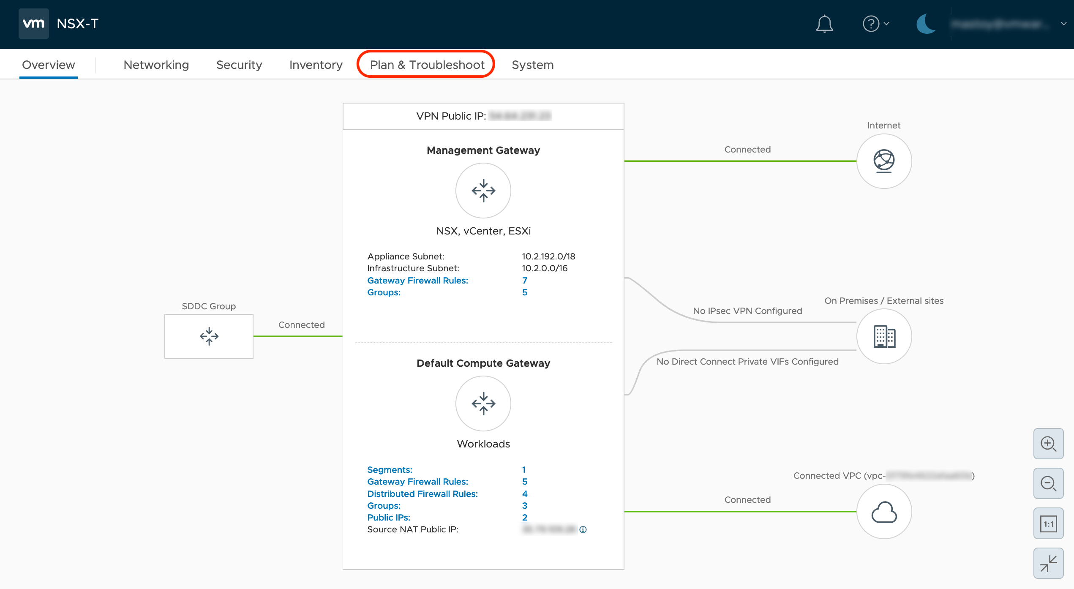This screenshot has width=1074, height=589.
Task: Click Management Gateway router icon
Action: coord(483,191)
